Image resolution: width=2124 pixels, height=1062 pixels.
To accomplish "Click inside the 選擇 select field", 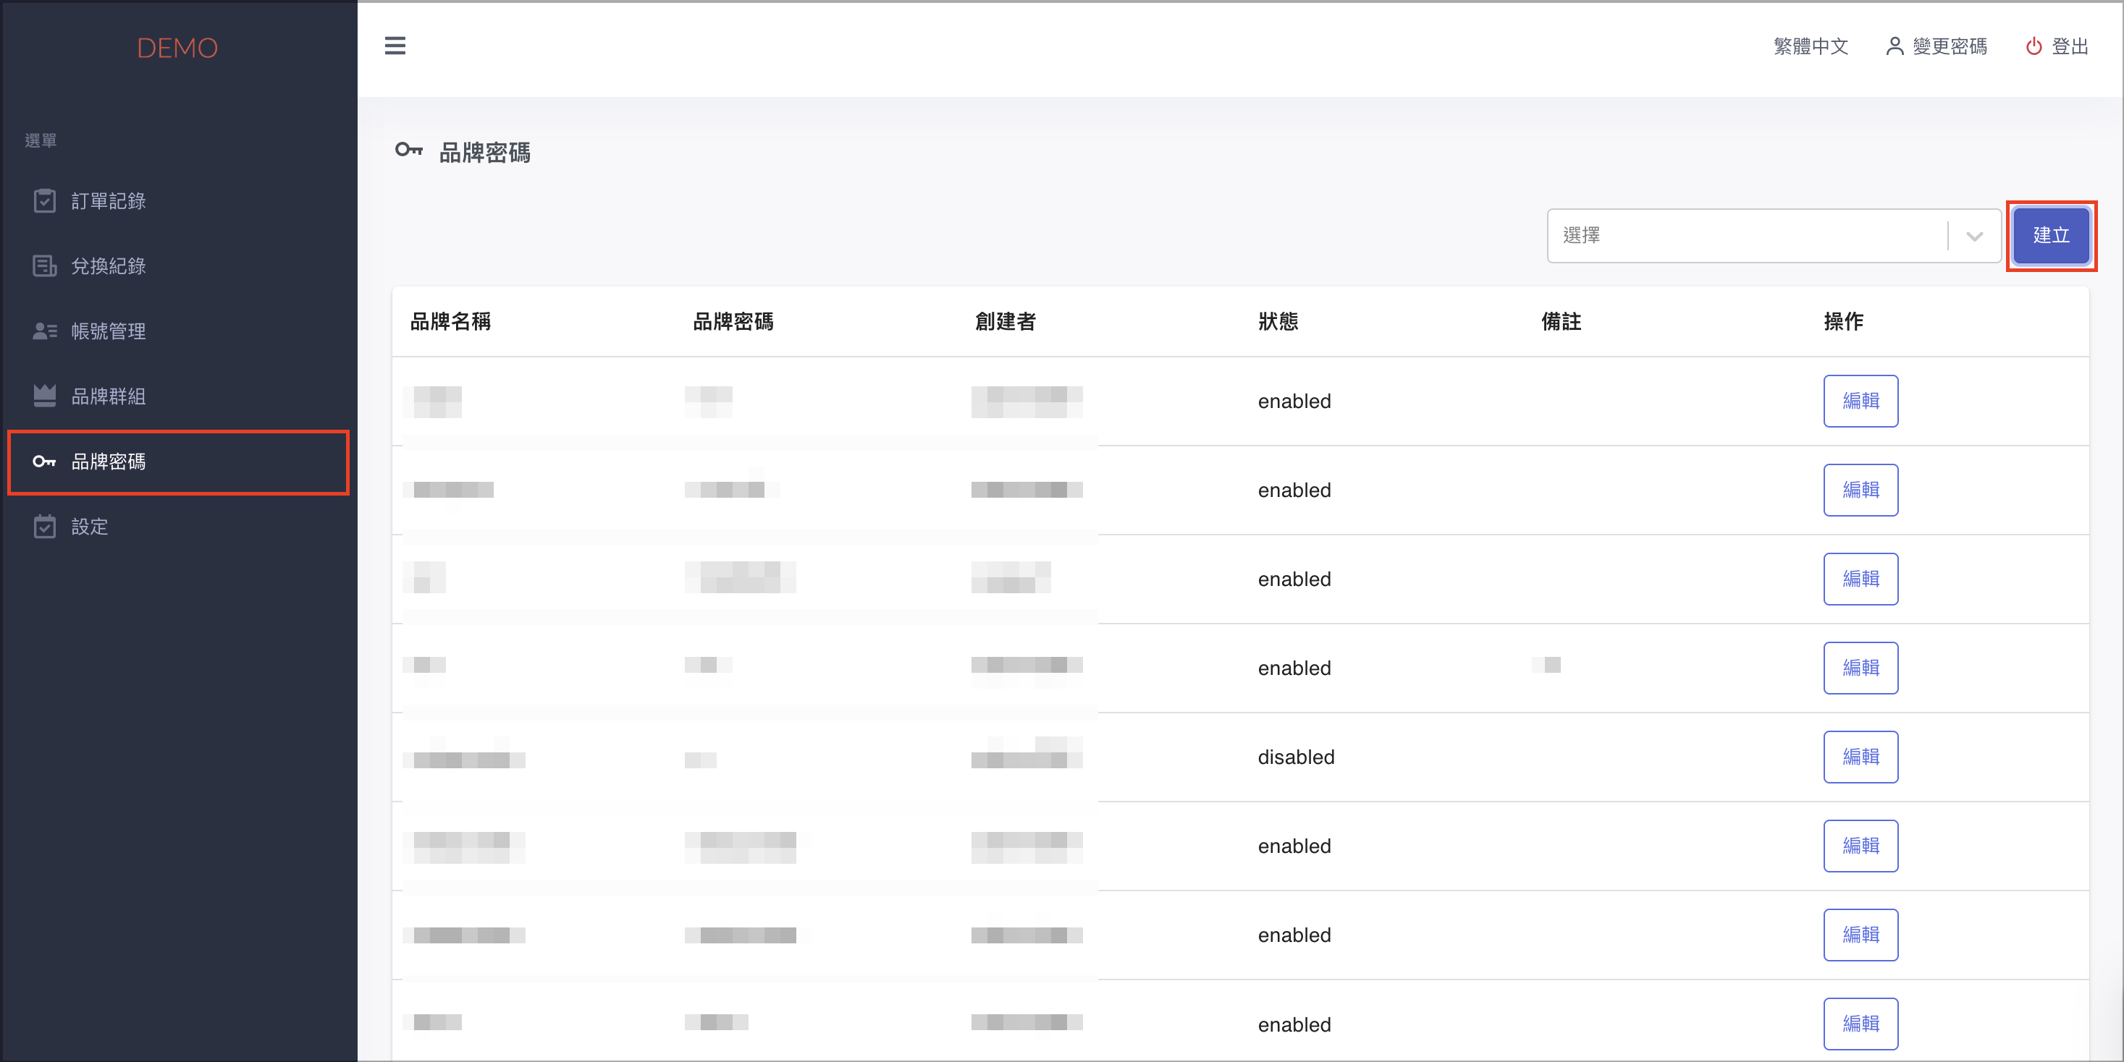I will 1774,236.
